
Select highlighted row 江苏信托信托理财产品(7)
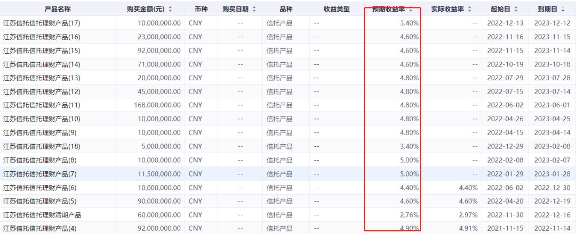288,174
